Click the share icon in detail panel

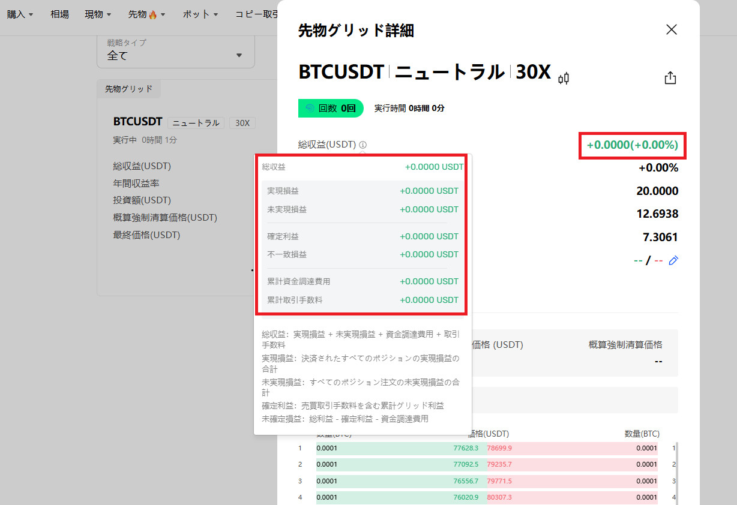(x=670, y=78)
